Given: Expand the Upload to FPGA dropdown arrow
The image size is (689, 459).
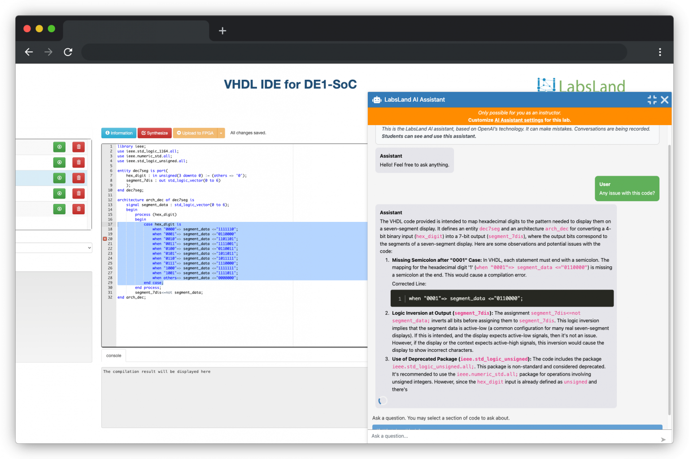Looking at the screenshot, I should pos(221,133).
